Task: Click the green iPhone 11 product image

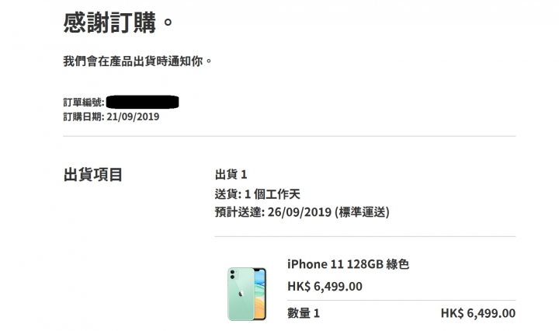Action: pyautogui.click(x=247, y=294)
